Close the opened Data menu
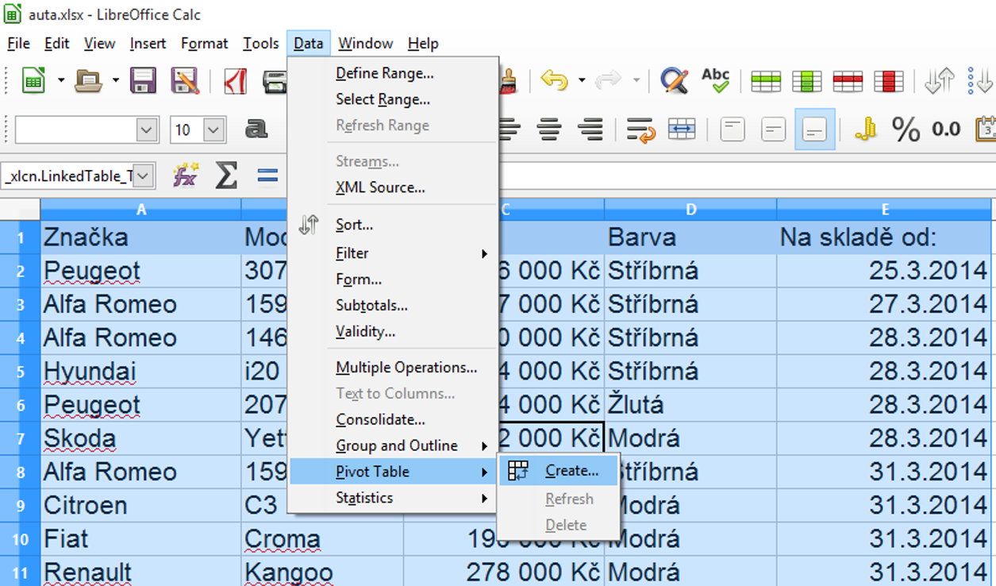 coord(308,44)
